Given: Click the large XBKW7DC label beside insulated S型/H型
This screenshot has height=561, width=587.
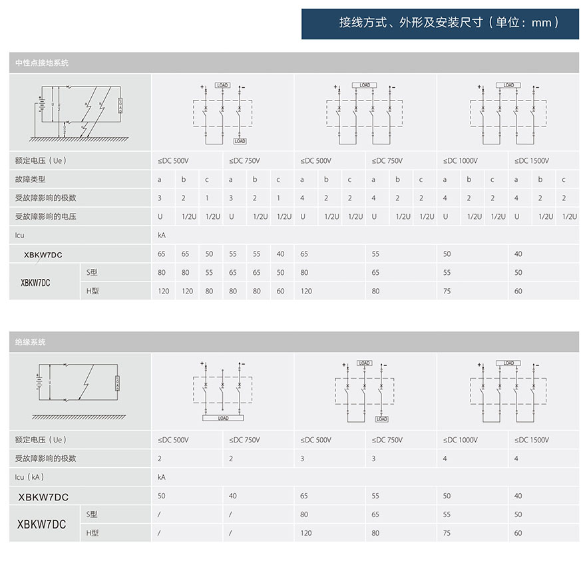Looking at the screenshot, I should click(41, 524).
